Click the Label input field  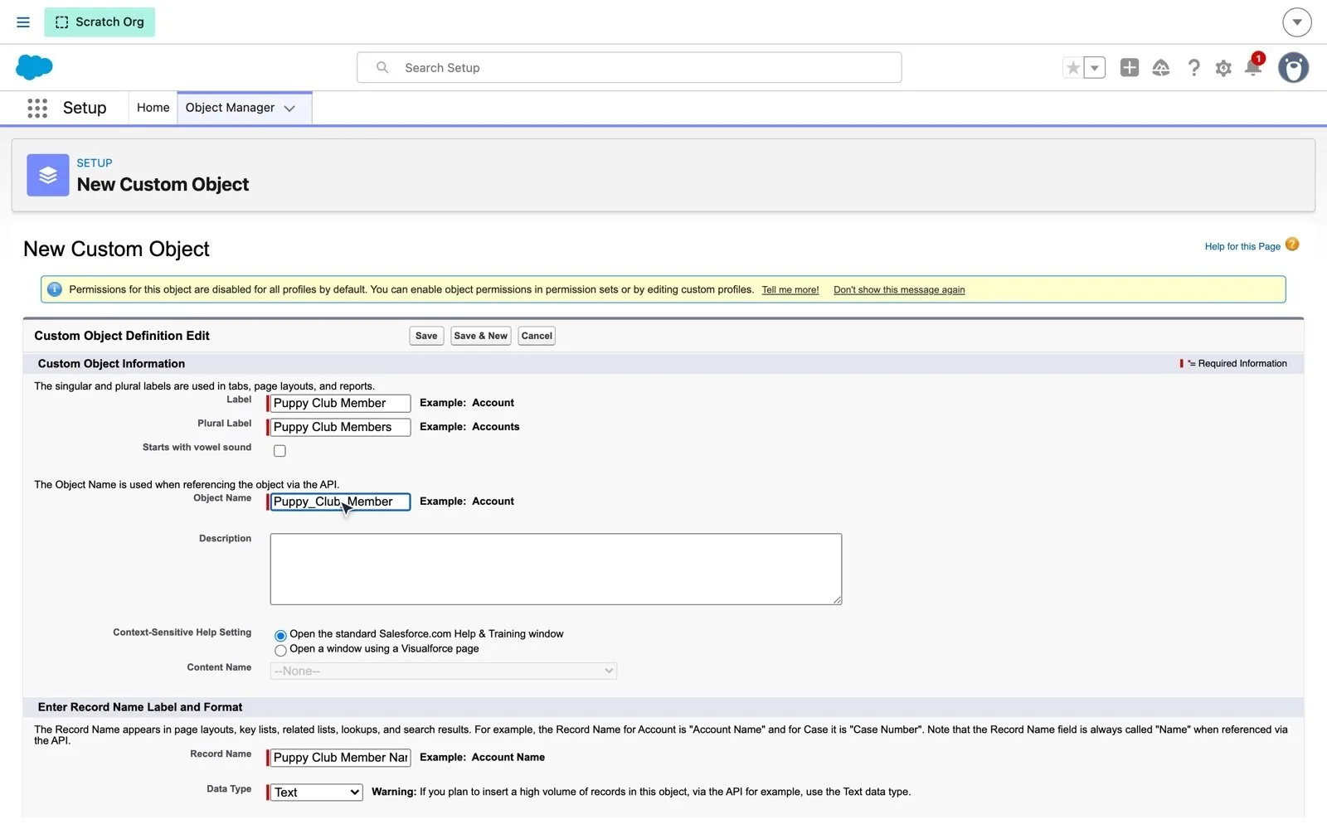coord(340,404)
